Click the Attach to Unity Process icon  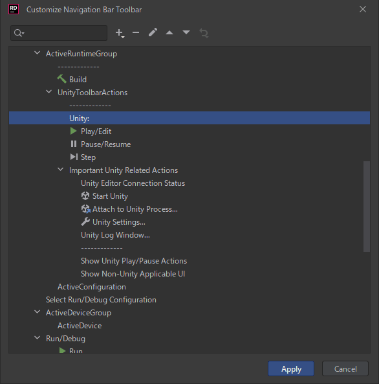tap(85, 209)
